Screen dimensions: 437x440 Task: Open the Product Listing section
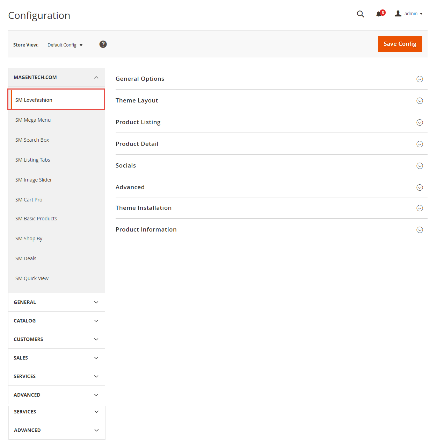tap(271, 122)
